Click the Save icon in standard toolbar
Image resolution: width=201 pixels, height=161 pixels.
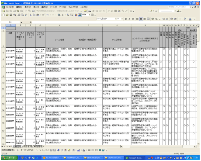(11, 15)
